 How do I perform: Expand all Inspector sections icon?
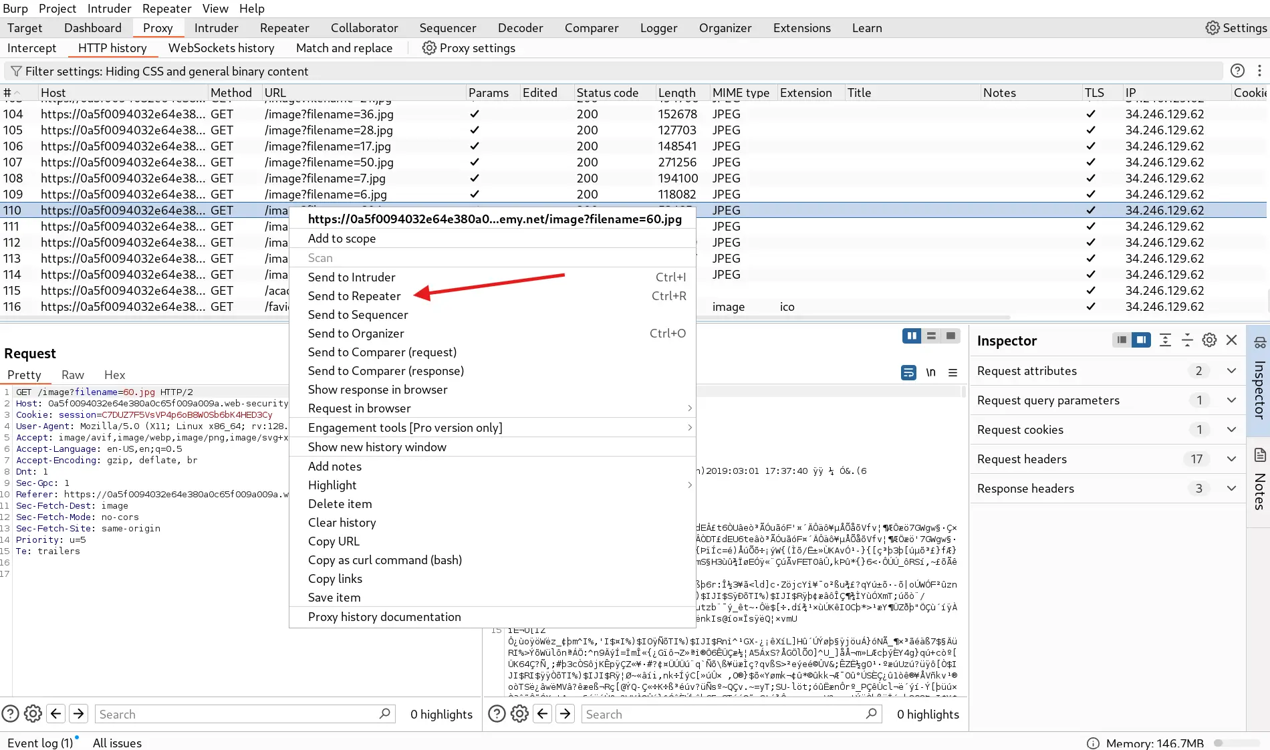[x=1165, y=340]
